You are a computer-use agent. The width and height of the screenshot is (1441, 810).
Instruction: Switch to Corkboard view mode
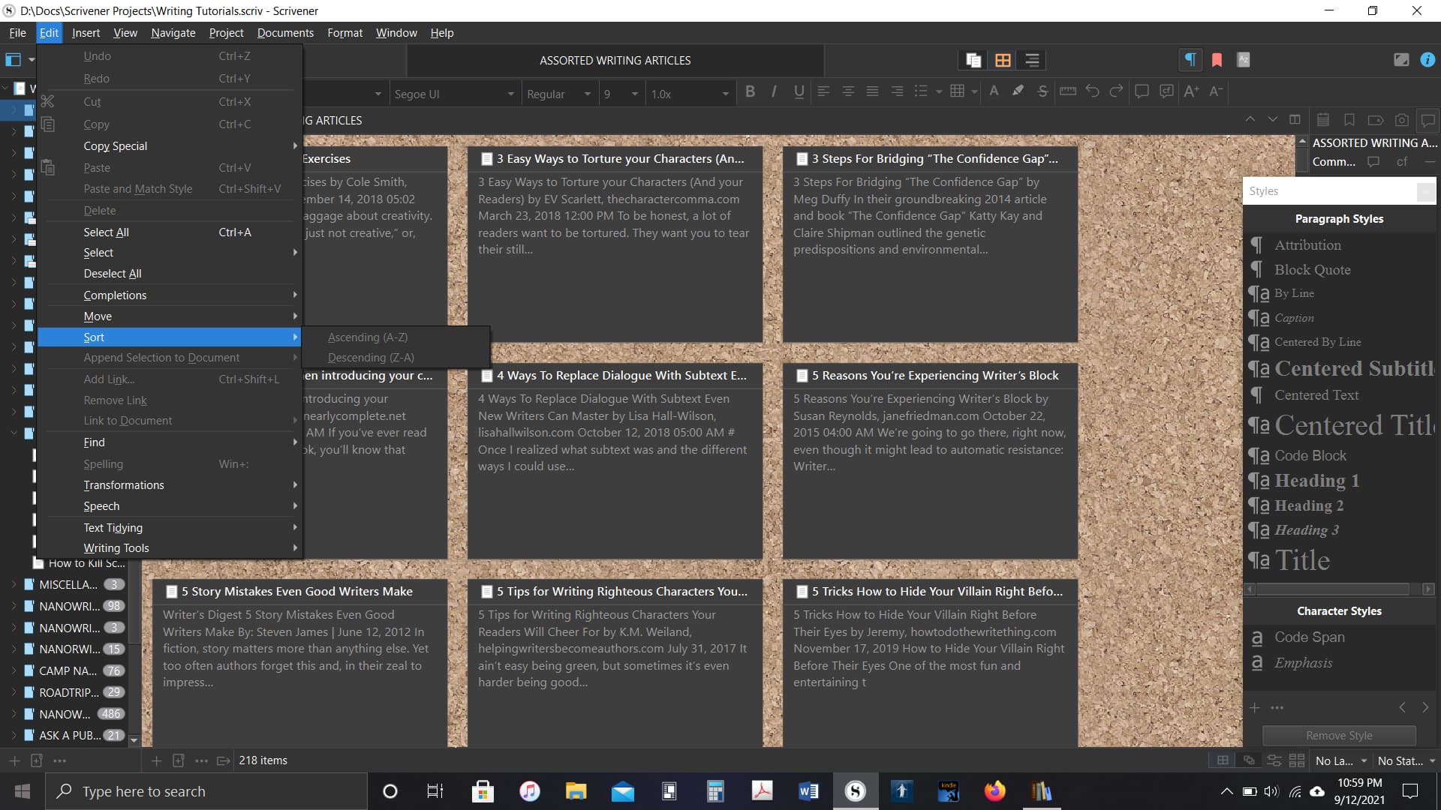pyautogui.click(x=1003, y=60)
